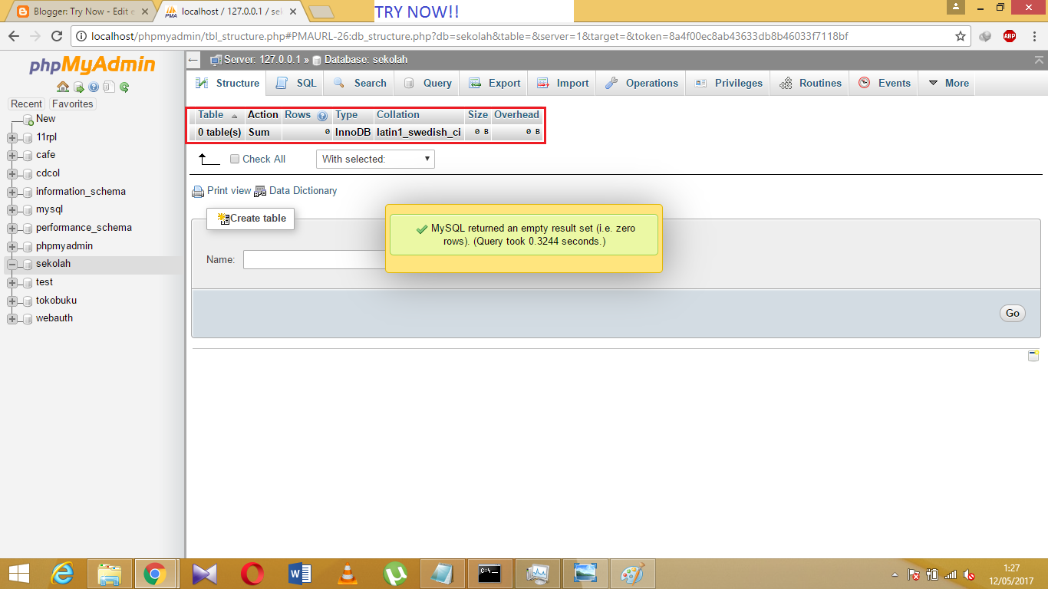This screenshot has width=1048, height=589.
Task: Click the Print view icon link
Action: pos(196,190)
